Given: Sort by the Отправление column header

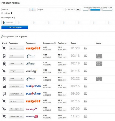Looking at the screenshot, I should click(48, 43).
